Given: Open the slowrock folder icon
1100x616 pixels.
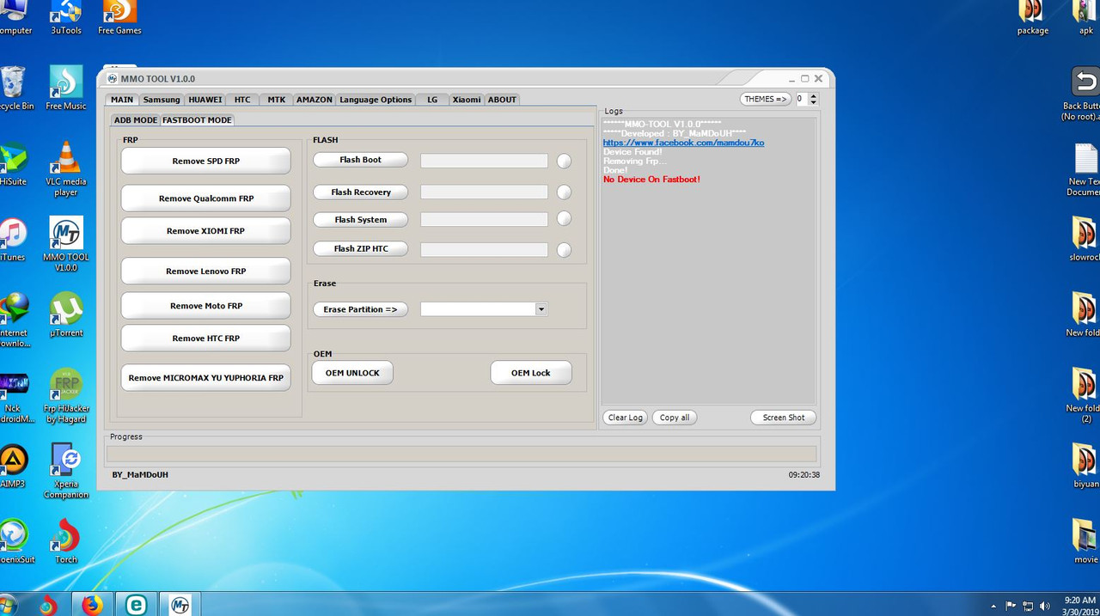Looking at the screenshot, I should [x=1085, y=239].
